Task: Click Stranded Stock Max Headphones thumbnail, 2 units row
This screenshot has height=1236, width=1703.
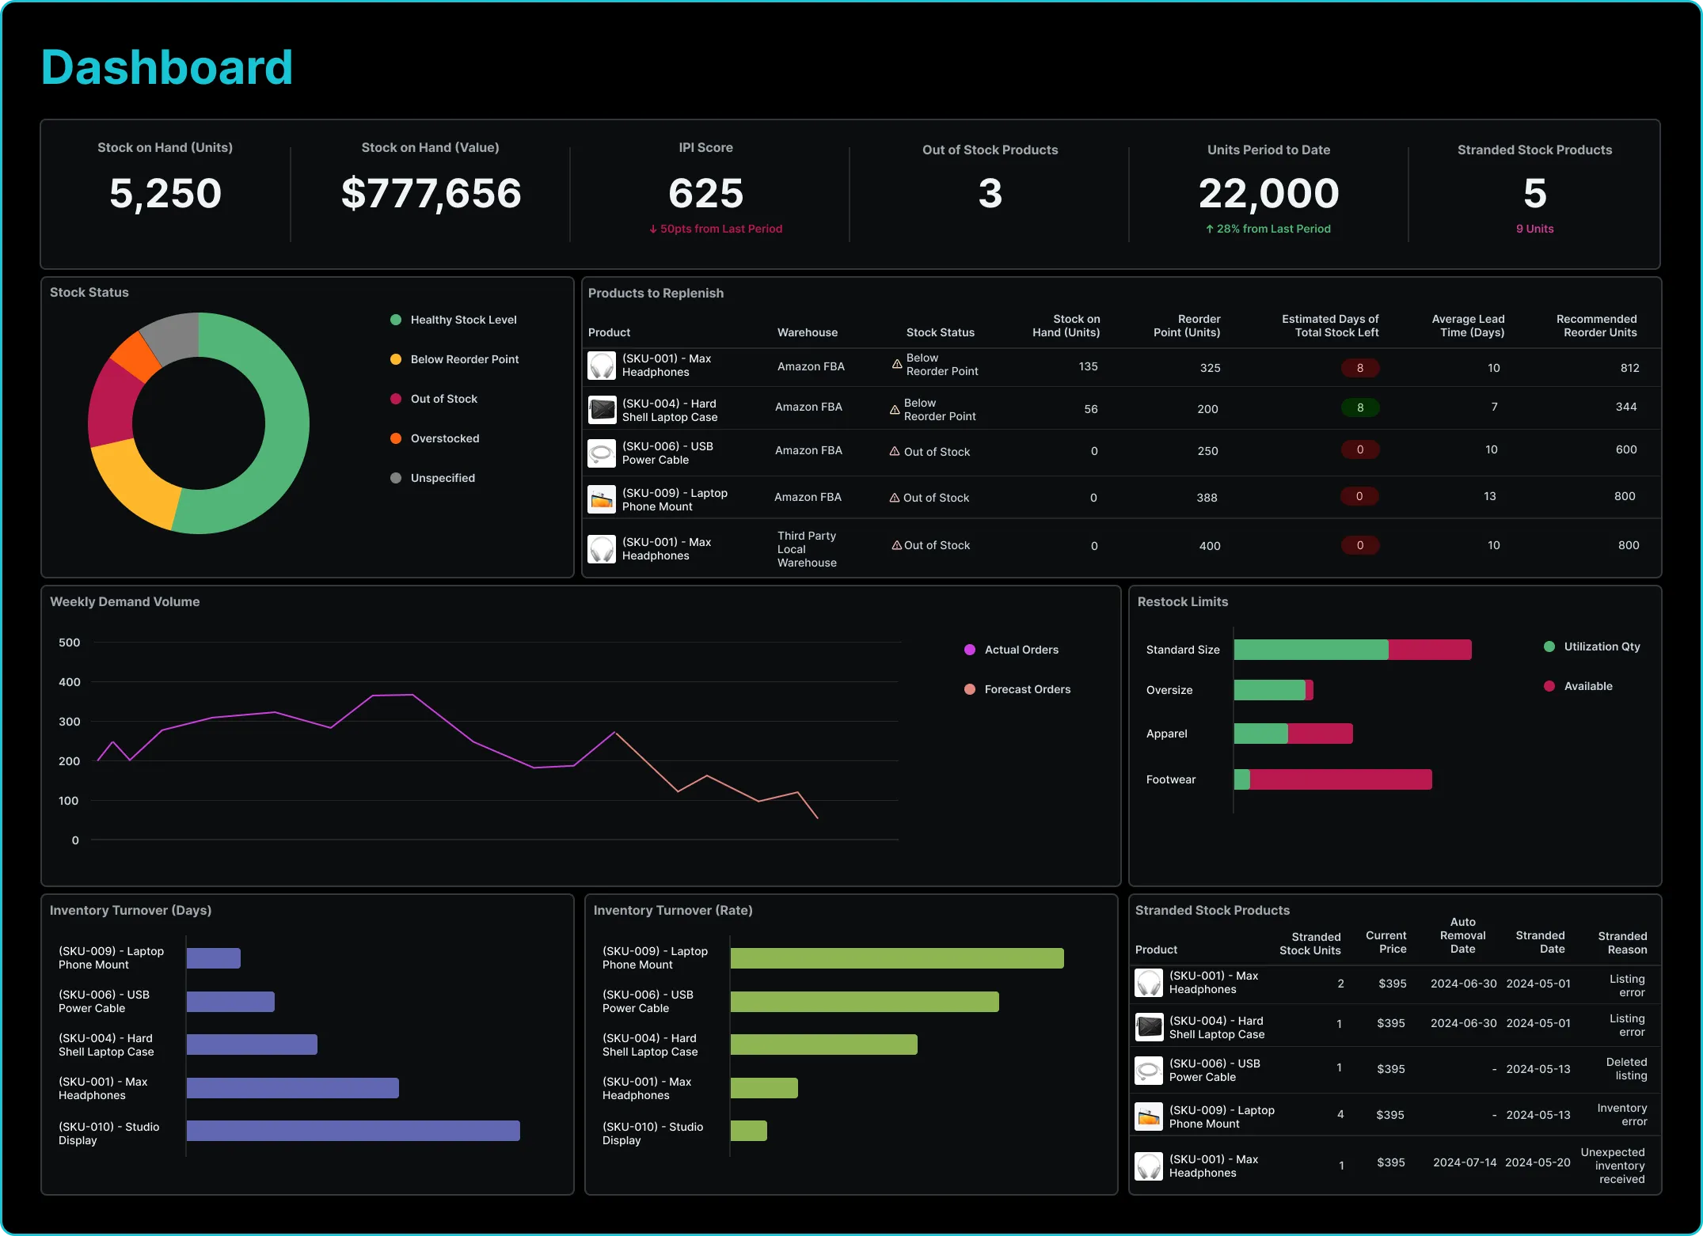Action: click(1149, 983)
